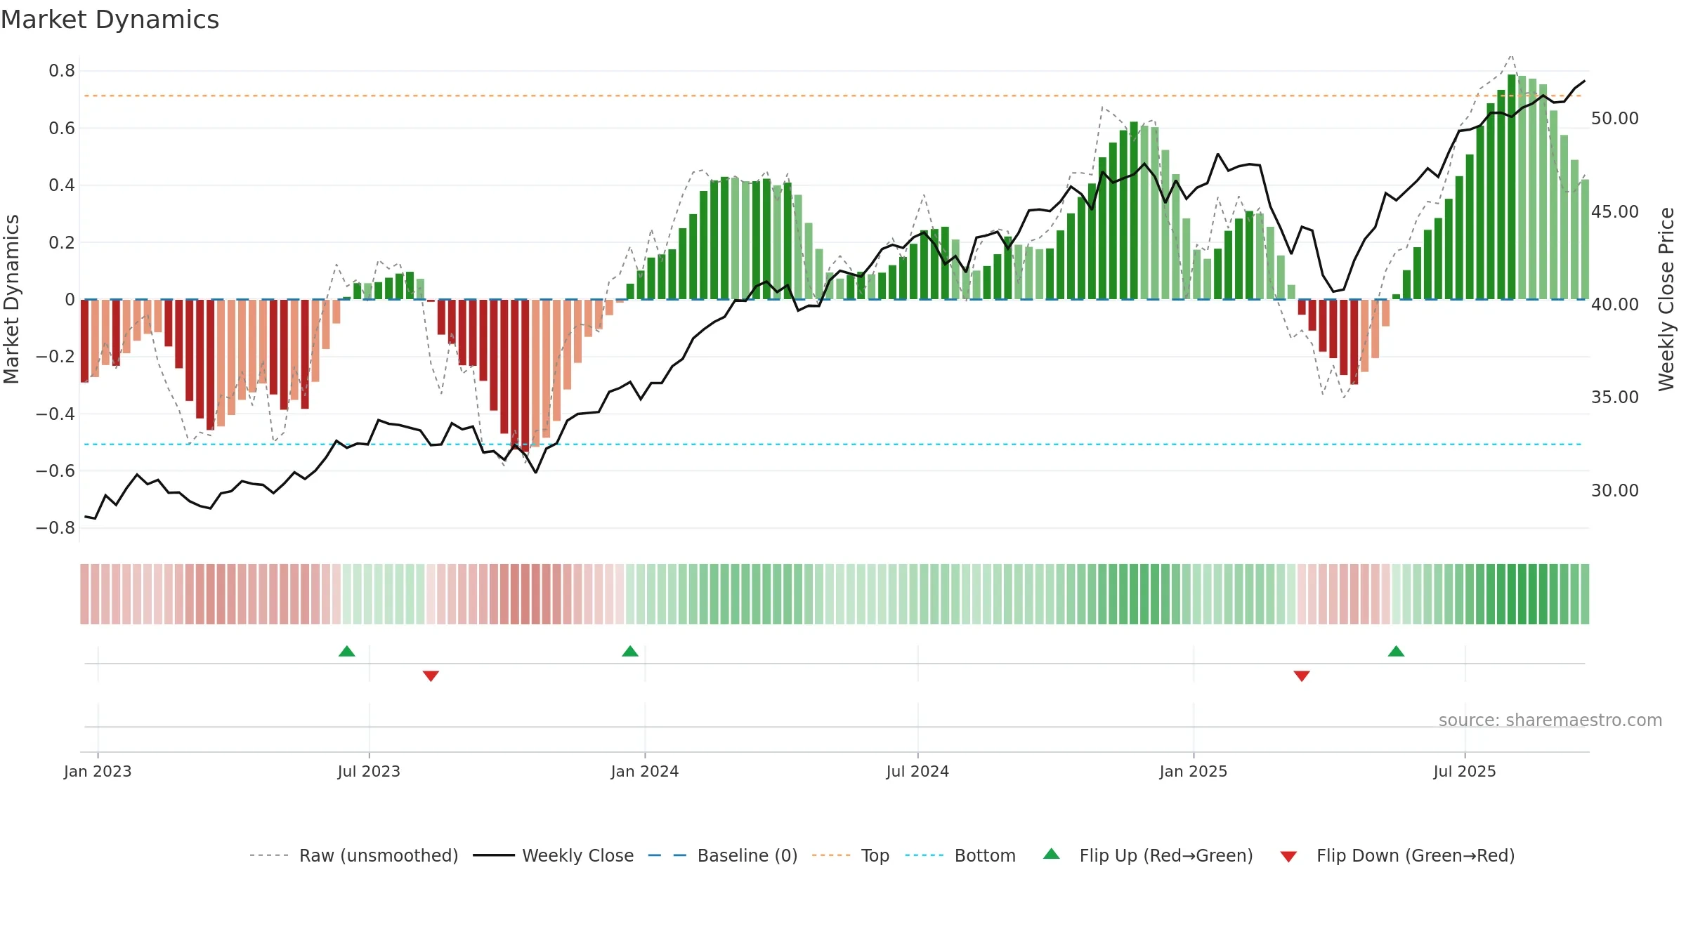Click the 0.6 left axis label
This screenshot has width=1686, height=948.
pos(62,128)
